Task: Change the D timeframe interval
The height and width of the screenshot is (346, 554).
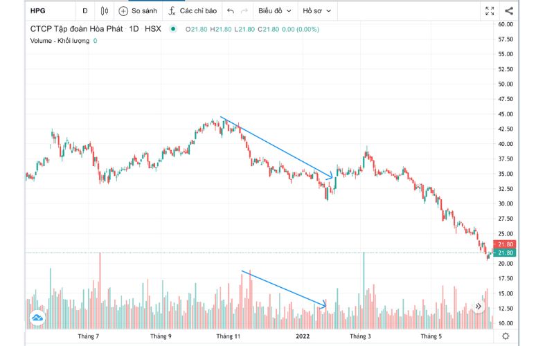Action: pos(85,11)
